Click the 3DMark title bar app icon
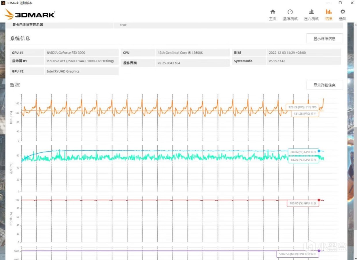357x260 pixels. (3, 3)
